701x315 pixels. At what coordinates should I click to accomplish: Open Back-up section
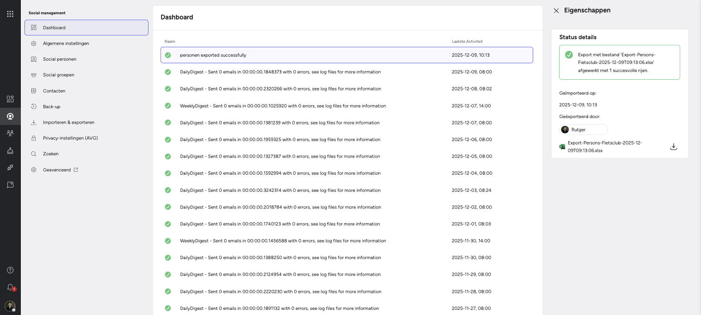point(87,107)
